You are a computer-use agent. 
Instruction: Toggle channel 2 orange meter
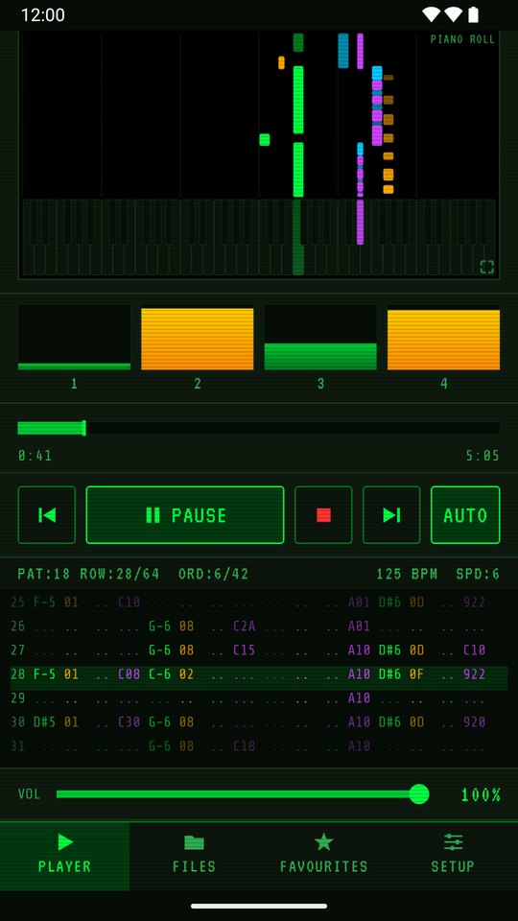point(198,337)
